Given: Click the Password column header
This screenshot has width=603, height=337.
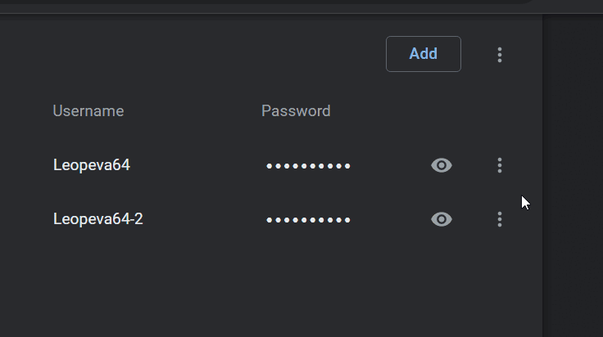Looking at the screenshot, I should tap(296, 111).
